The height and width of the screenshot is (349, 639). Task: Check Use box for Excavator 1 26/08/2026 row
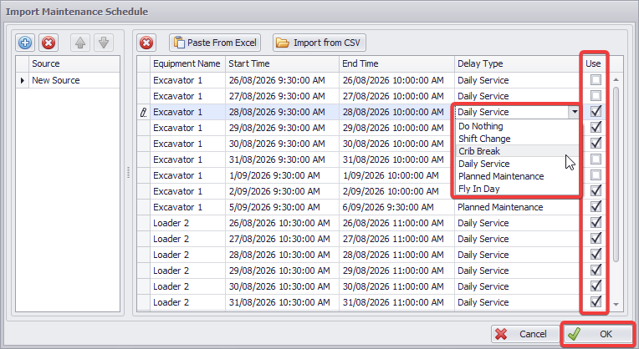tap(596, 79)
